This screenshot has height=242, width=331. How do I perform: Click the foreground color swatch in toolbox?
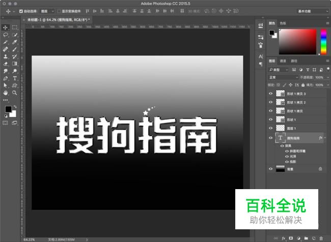click(x=9, y=109)
